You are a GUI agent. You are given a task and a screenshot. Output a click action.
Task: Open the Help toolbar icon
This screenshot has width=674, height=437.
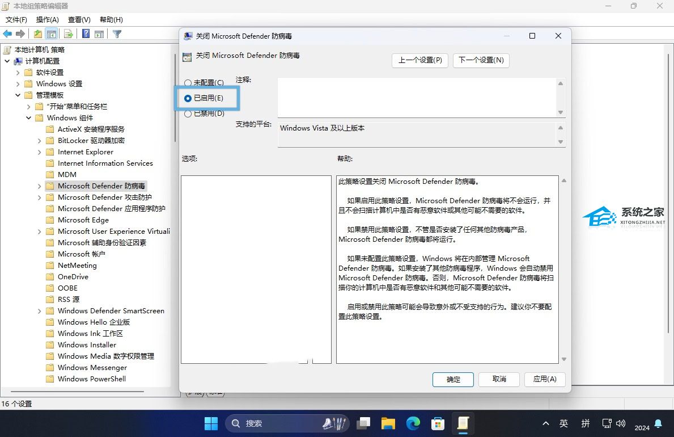tap(86, 33)
